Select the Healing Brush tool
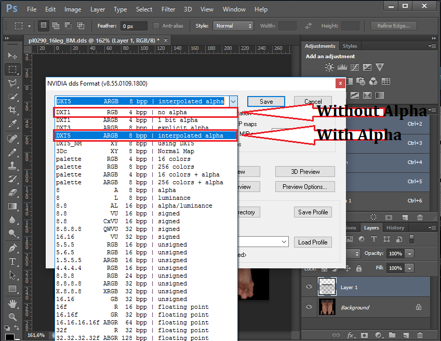This screenshot has width=441, height=341. tap(12, 138)
